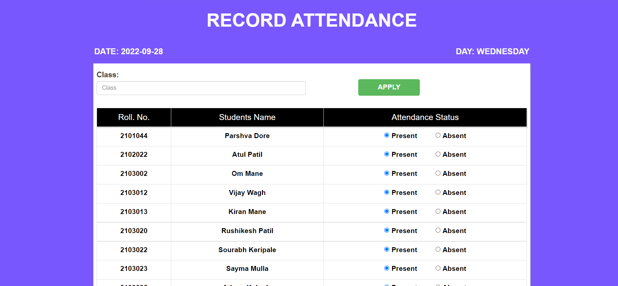Click inside the Class input field

click(201, 88)
